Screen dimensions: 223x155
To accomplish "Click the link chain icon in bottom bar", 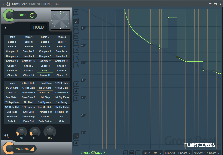I will pyautogui.click(x=125, y=153).
